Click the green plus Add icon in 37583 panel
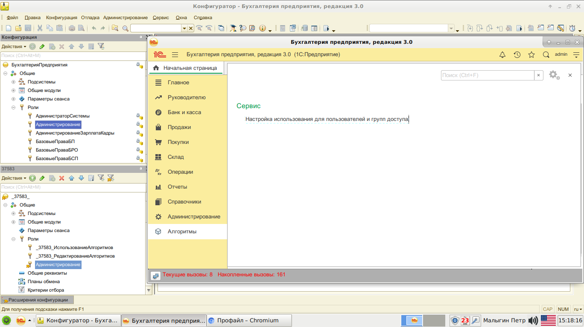Image resolution: width=584 pixels, height=327 pixels. pos(32,178)
